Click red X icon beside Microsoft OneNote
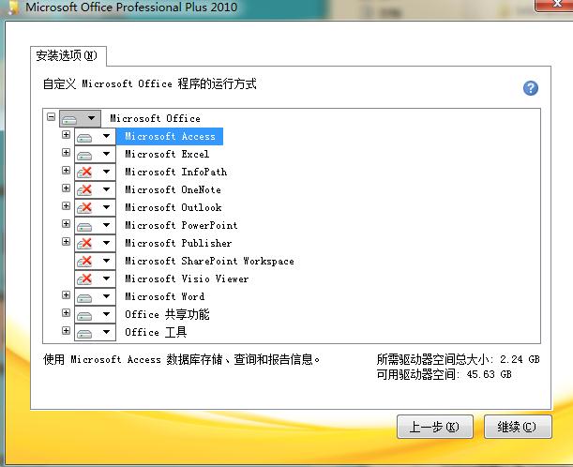The height and width of the screenshot is (467, 573). click(84, 190)
